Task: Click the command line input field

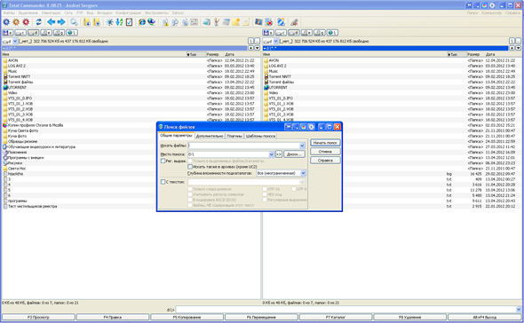Action: (x=345, y=310)
